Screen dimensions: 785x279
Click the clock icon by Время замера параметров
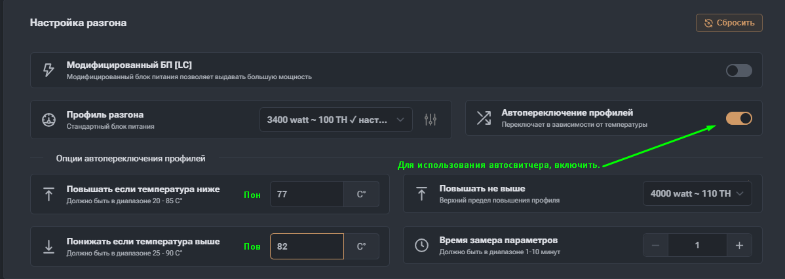(x=422, y=246)
